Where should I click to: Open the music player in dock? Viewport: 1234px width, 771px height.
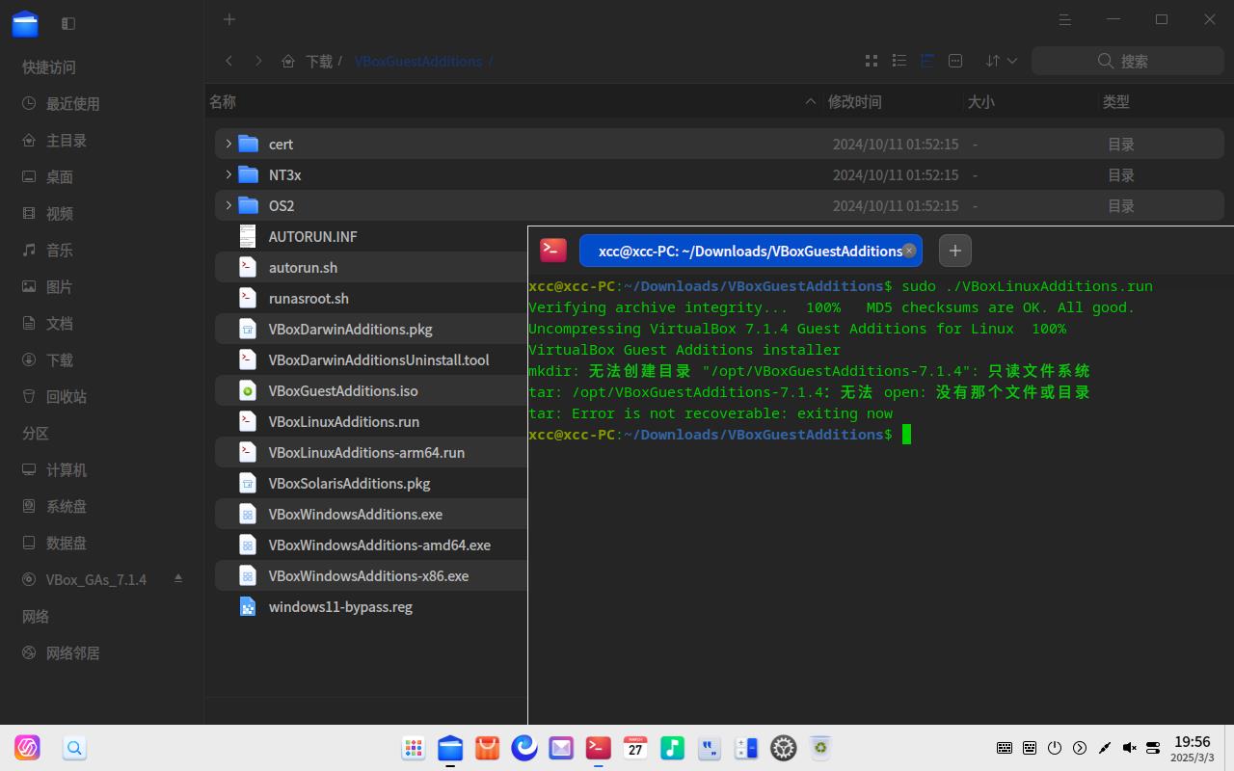pos(672,748)
